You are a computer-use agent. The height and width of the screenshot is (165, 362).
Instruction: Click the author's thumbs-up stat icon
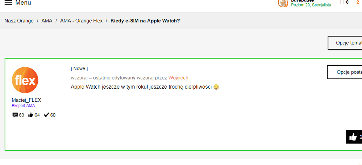(30, 115)
